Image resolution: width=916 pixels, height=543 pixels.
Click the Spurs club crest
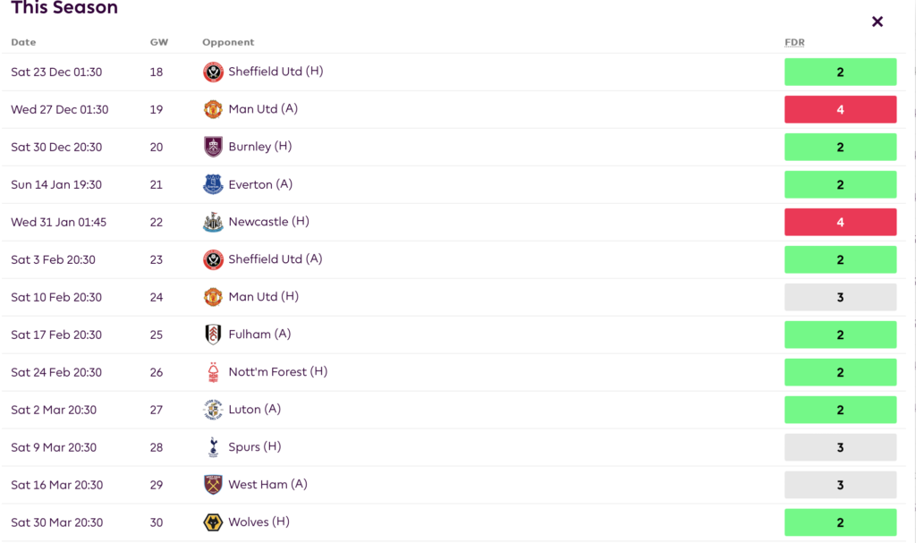(213, 447)
